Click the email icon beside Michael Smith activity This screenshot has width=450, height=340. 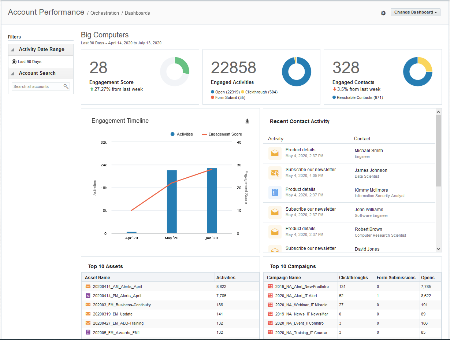[275, 153]
